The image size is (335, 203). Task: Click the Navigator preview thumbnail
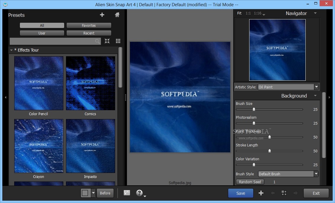point(277,50)
